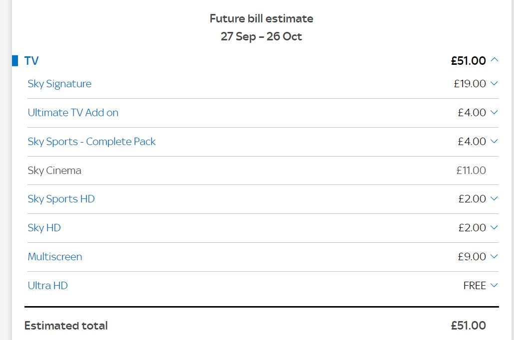Click the TV section heading
Viewport: 514px width, 340px height.
coord(31,60)
